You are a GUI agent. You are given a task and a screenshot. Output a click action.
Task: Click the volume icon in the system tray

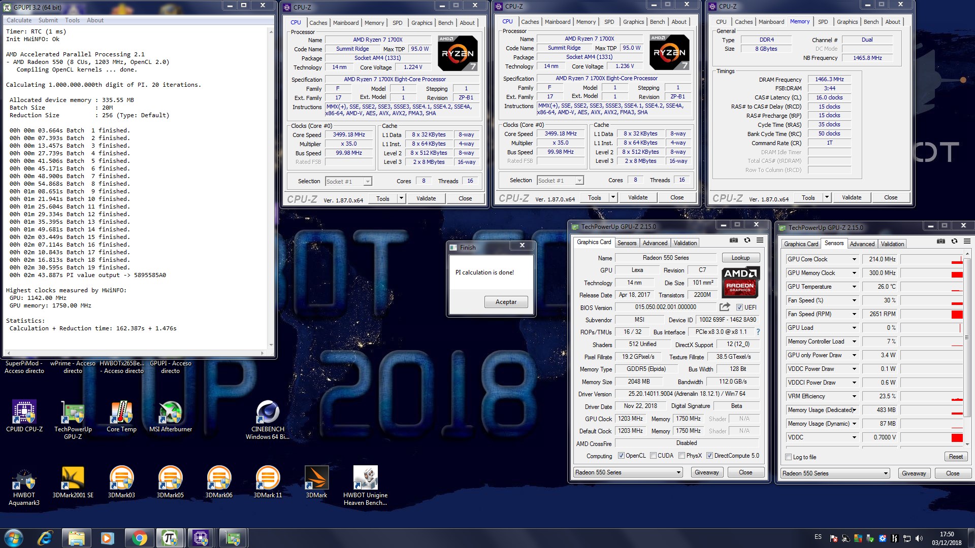coord(919,538)
